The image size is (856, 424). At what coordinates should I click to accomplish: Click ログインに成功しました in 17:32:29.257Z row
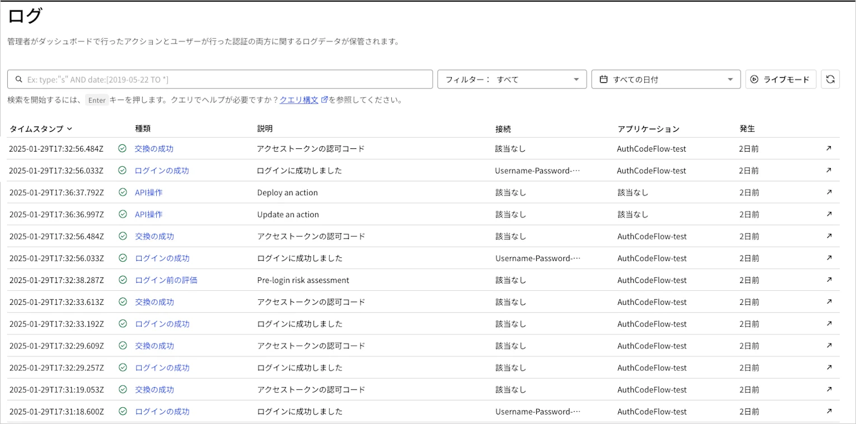[x=300, y=368]
